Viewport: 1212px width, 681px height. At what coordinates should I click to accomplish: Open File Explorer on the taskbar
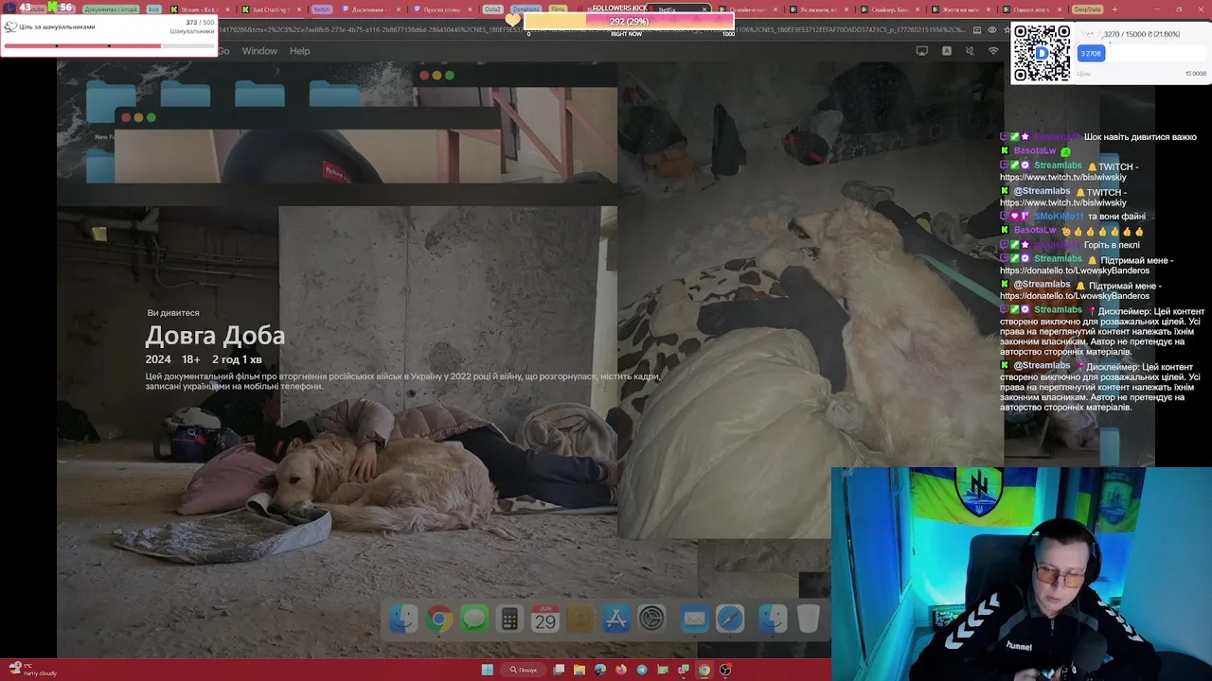[x=579, y=670]
